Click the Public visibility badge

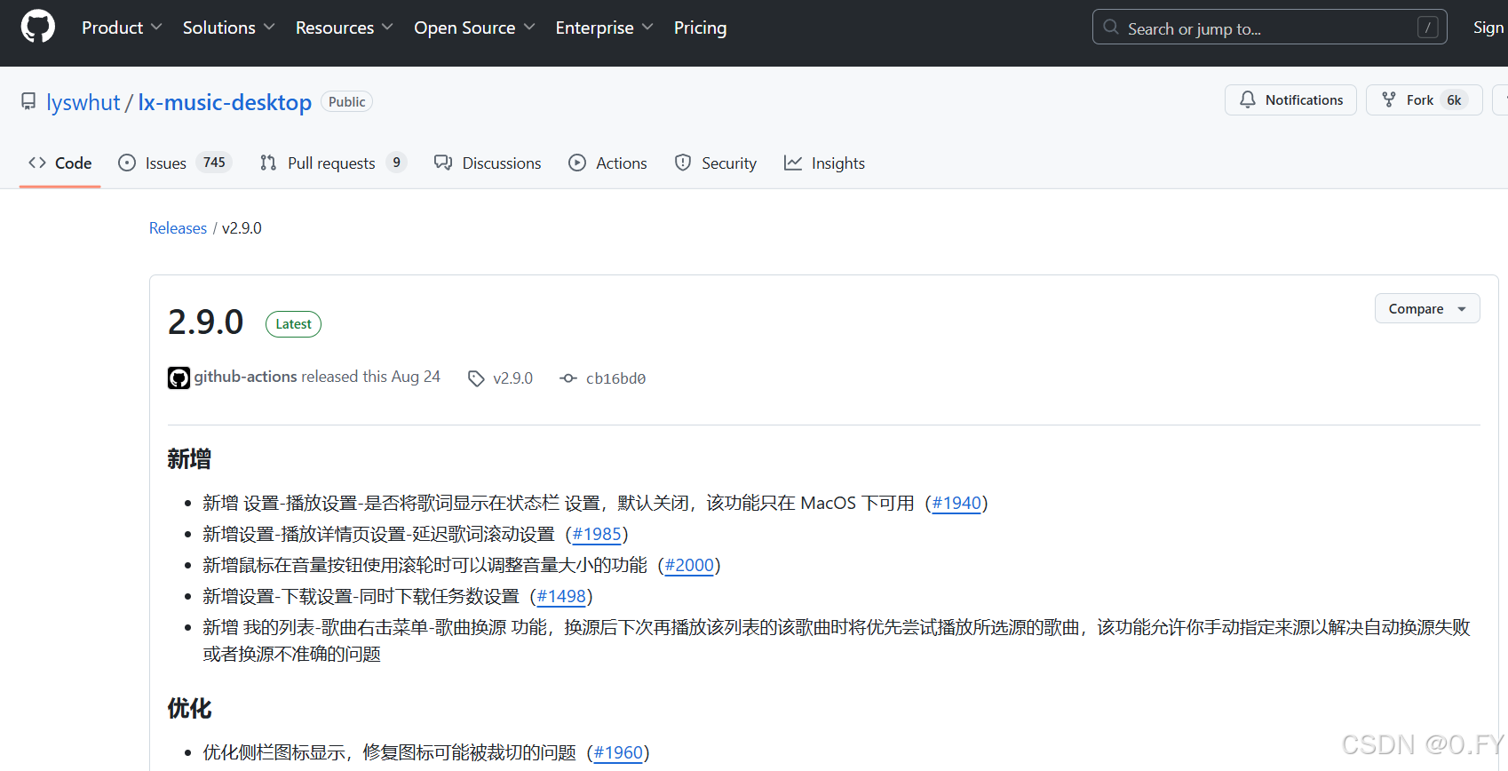click(346, 102)
